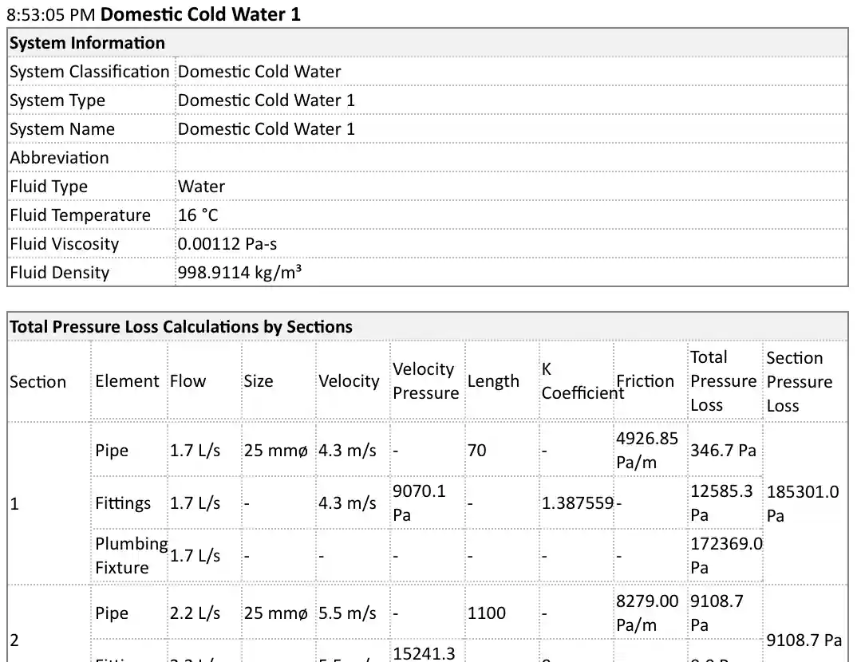Select the 1100 length cell in section 2
857x662 pixels.
coord(487,613)
